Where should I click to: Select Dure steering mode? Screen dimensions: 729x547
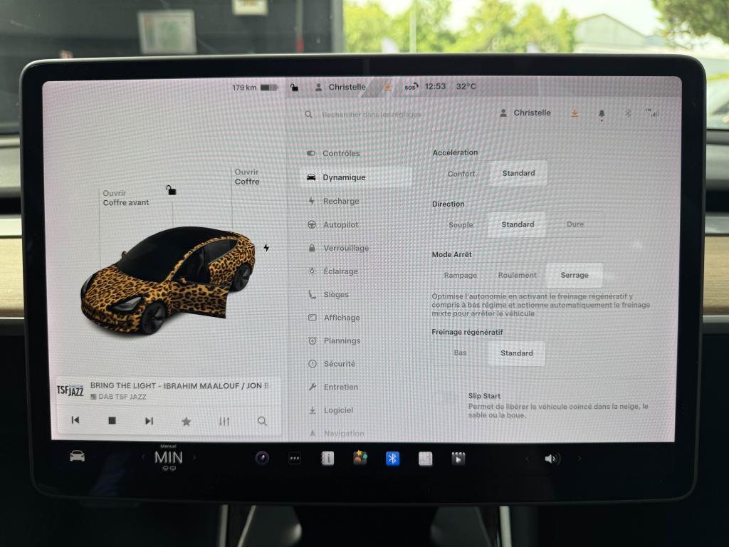pyautogui.click(x=575, y=224)
